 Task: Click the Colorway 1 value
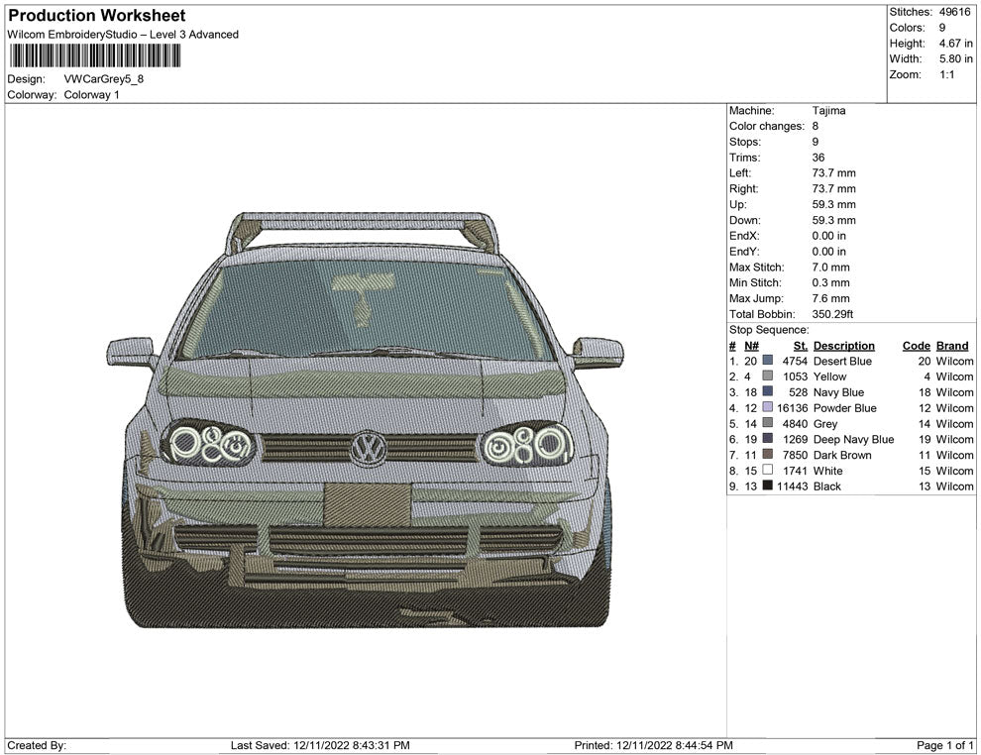click(91, 94)
